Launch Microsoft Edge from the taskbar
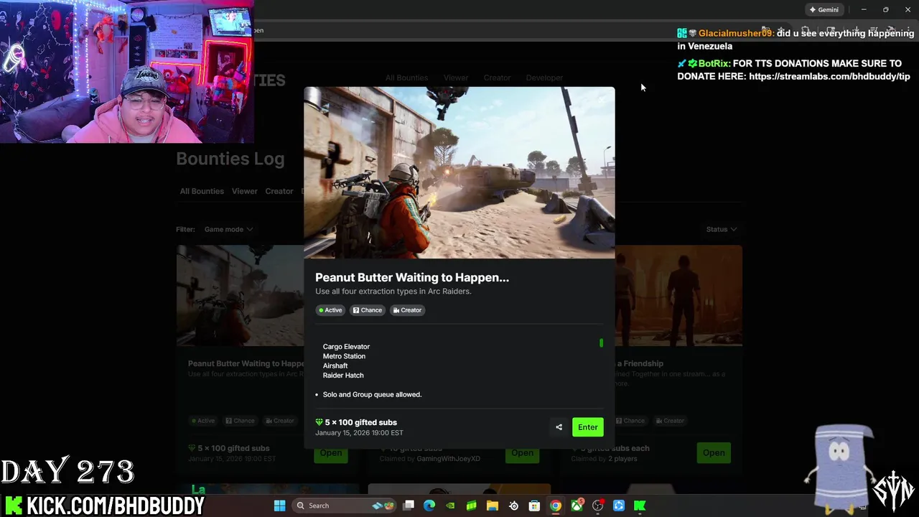919x517 pixels. tap(429, 506)
